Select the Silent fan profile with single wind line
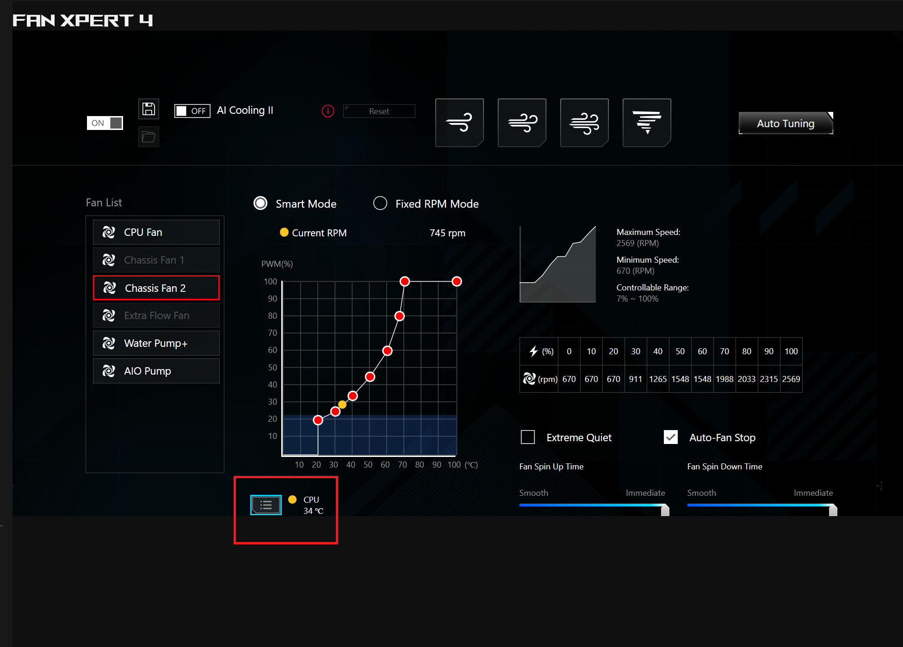This screenshot has width=903, height=647. [459, 123]
